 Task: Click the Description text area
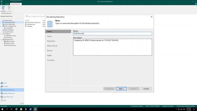pos(112,47)
